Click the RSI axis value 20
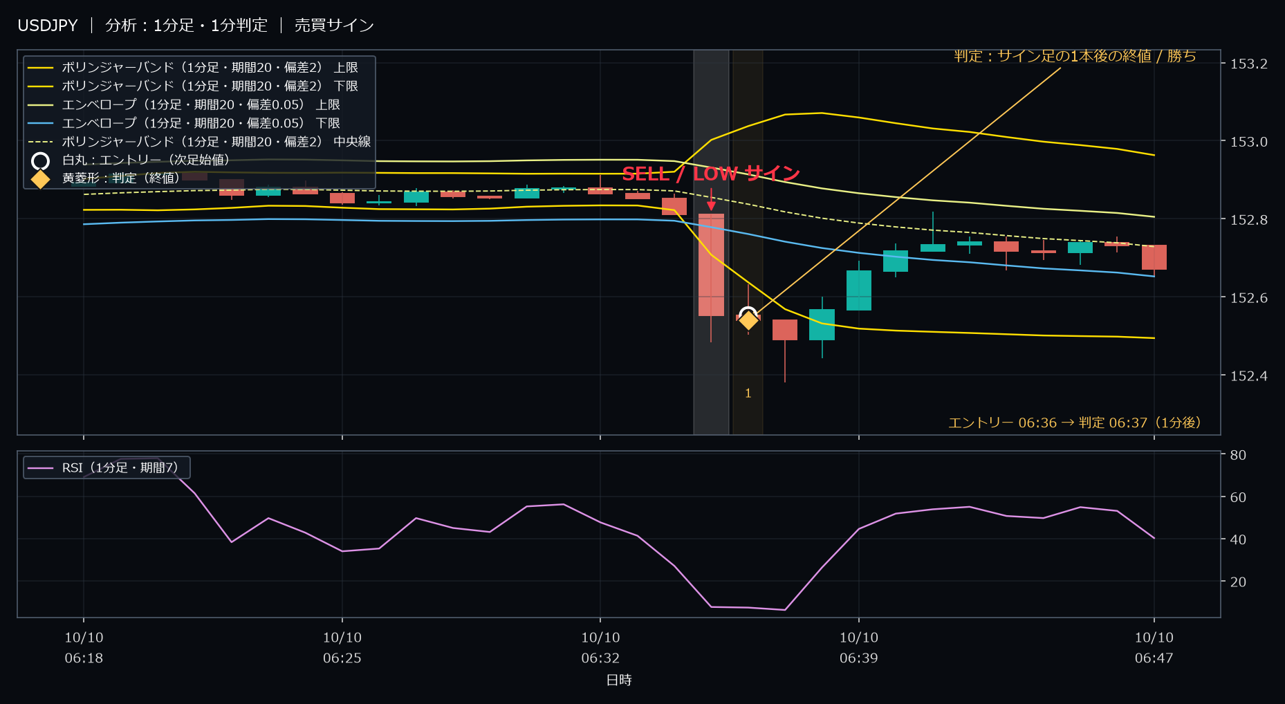This screenshot has height=704, width=1285. (1238, 582)
